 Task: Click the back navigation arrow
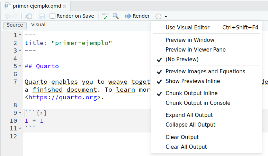[x=8, y=16]
